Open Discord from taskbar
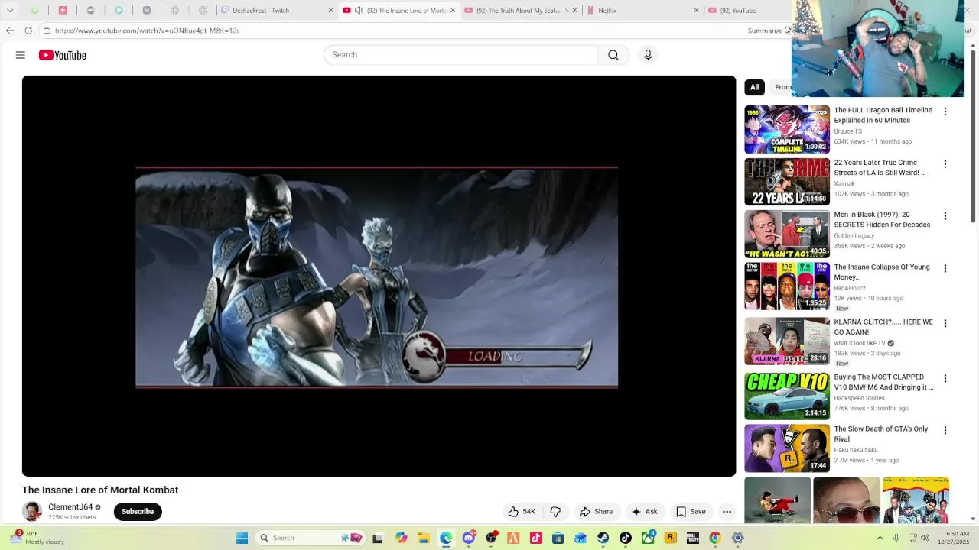 [x=469, y=538]
